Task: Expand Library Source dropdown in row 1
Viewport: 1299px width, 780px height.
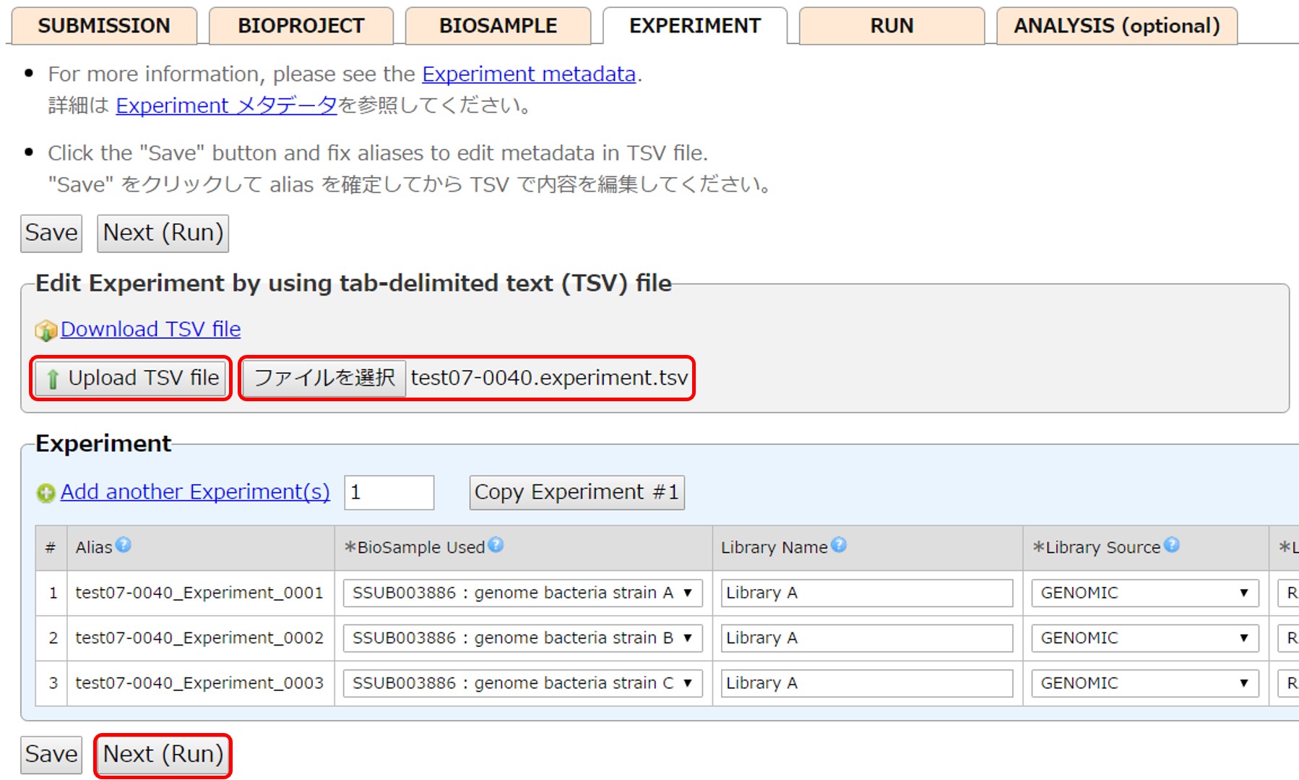Action: [x=1144, y=593]
